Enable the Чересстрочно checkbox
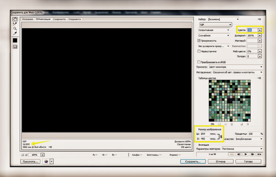This screenshot has height=177, width=276. coord(199,51)
